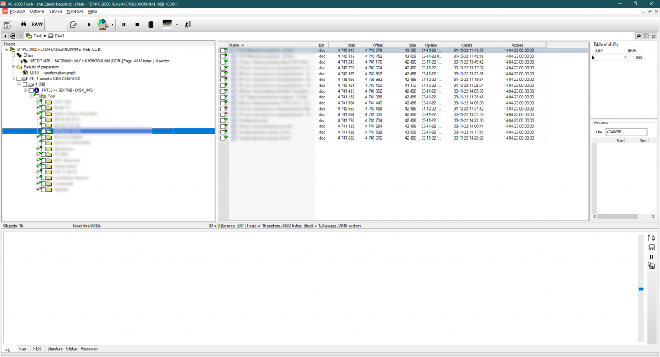Click the memory chip toolbar icon
The height and width of the screenshot is (357, 660).
pos(150,24)
